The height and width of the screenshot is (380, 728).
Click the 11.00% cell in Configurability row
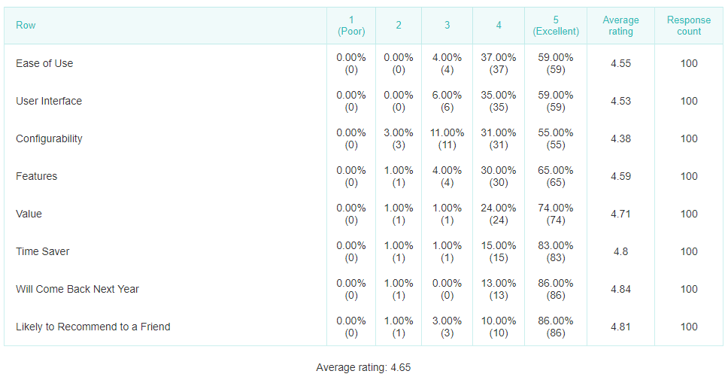447,138
